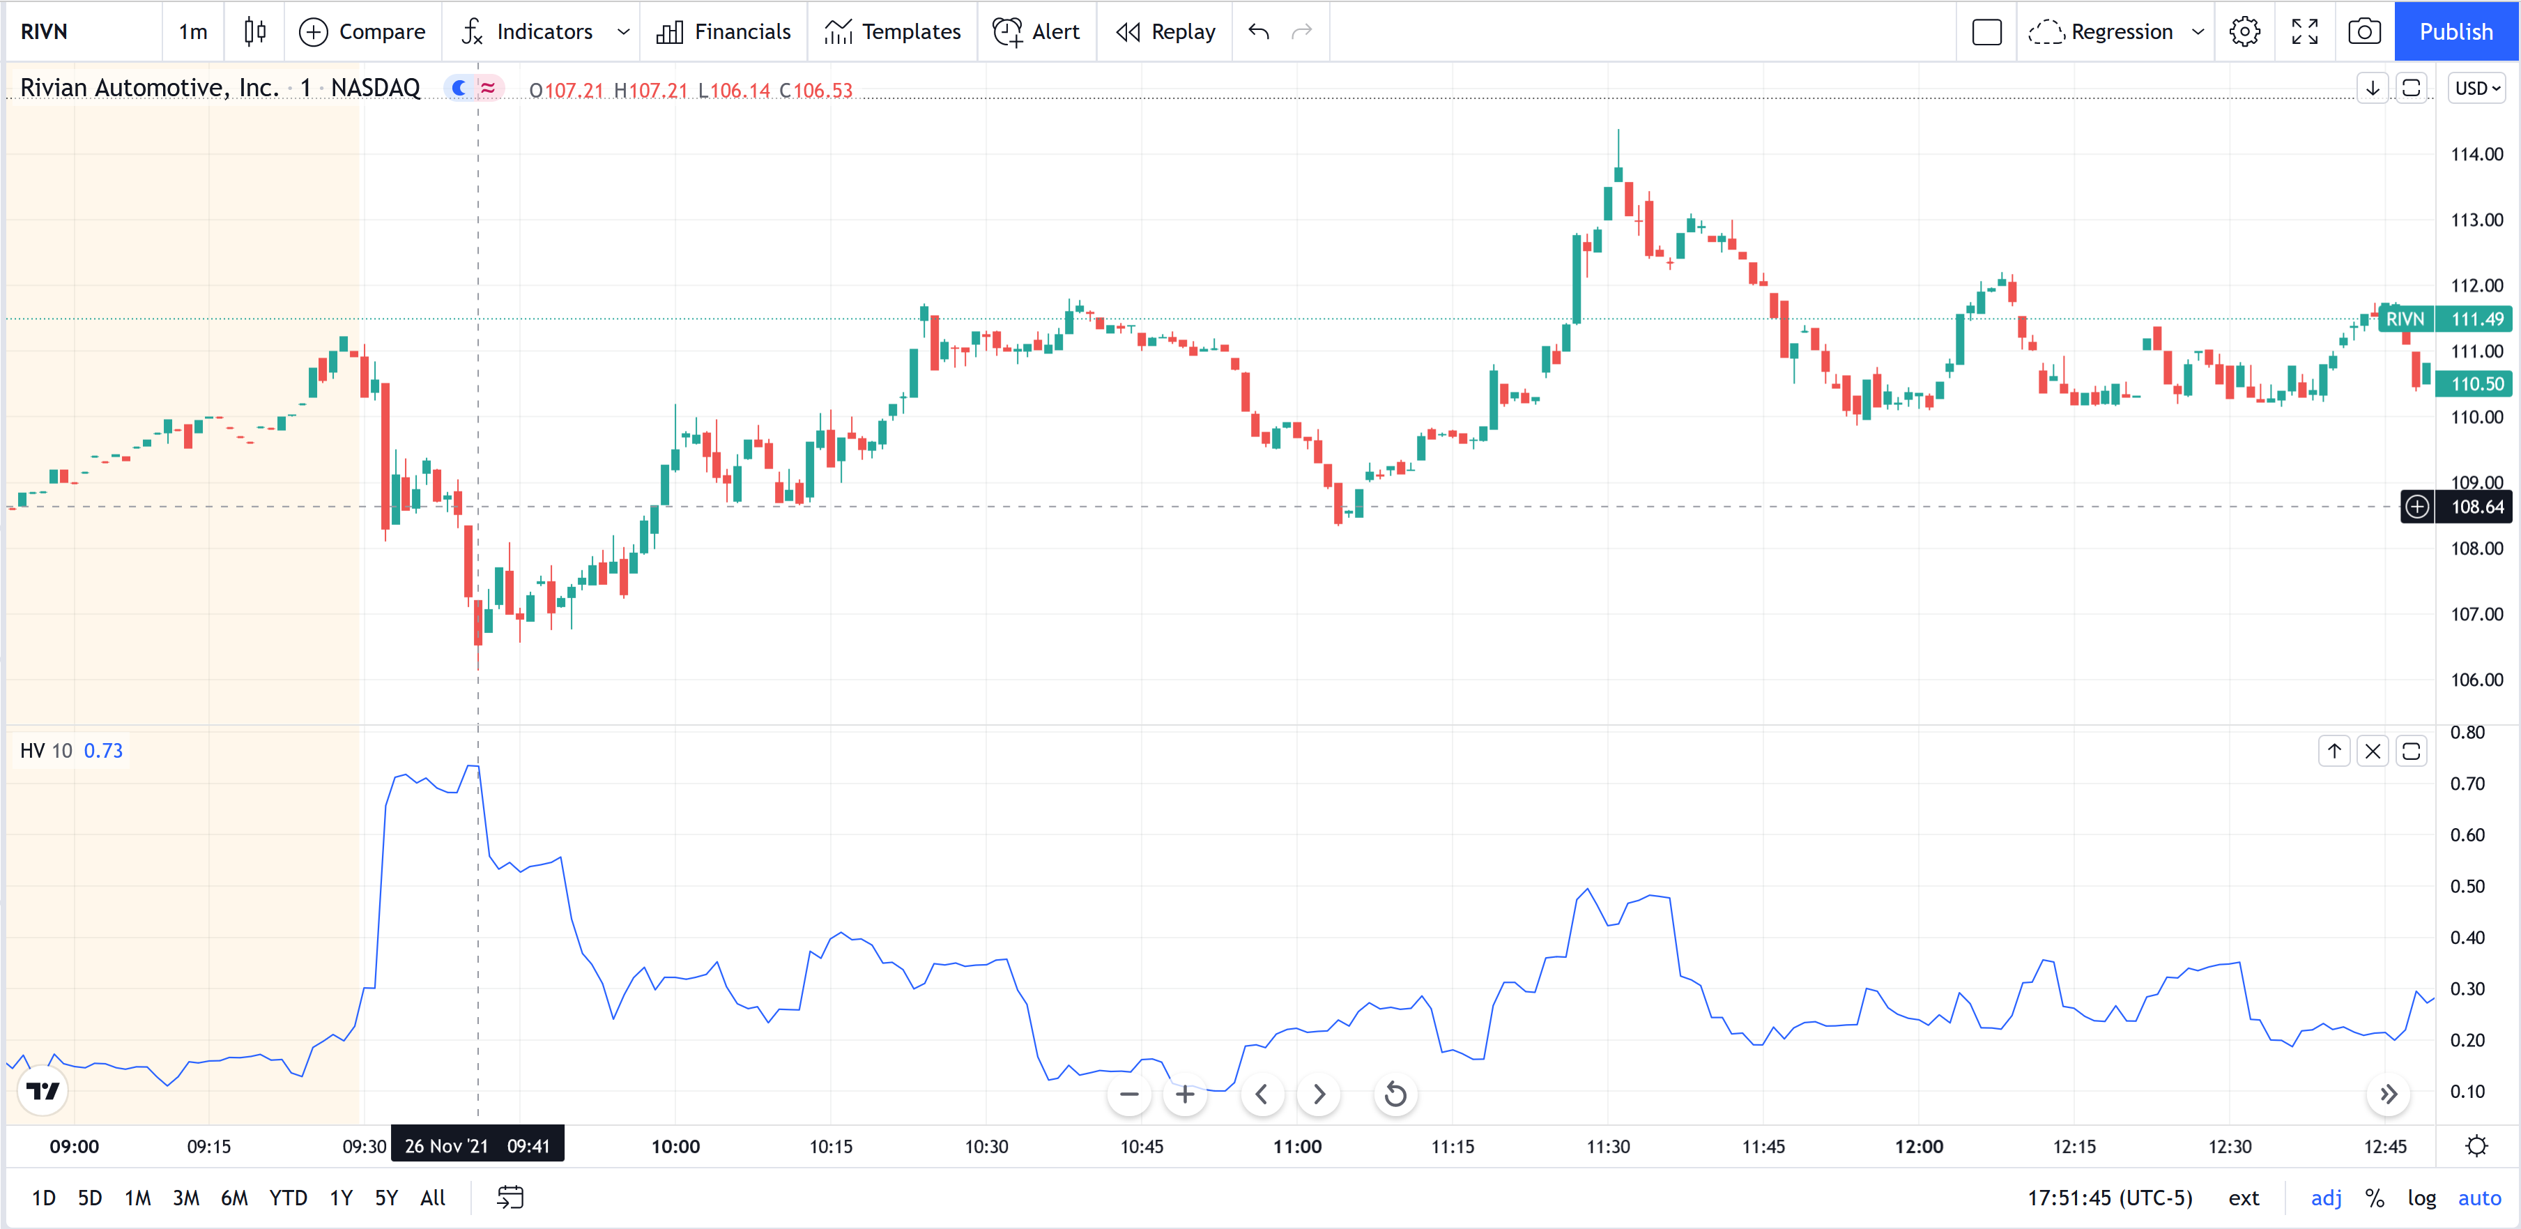The image size is (2521, 1229).
Task: Select the 3M date range
Action: tap(186, 1198)
